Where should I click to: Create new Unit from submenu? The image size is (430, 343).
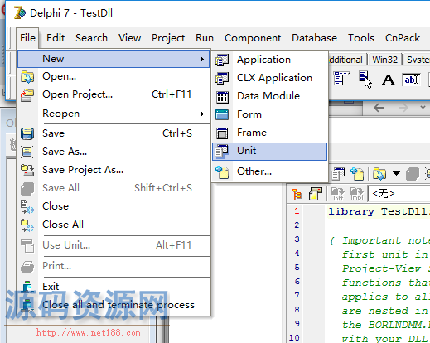coord(270,151)
